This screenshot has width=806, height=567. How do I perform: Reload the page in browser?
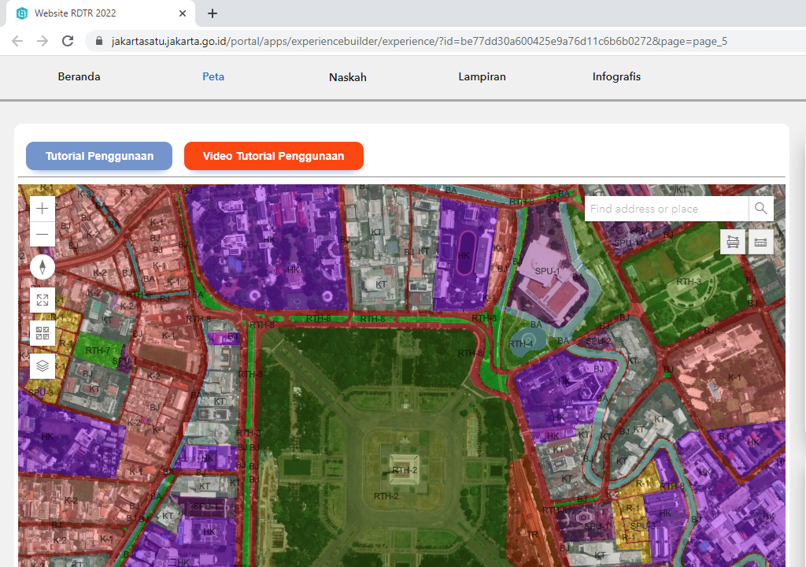coord(68,41)
